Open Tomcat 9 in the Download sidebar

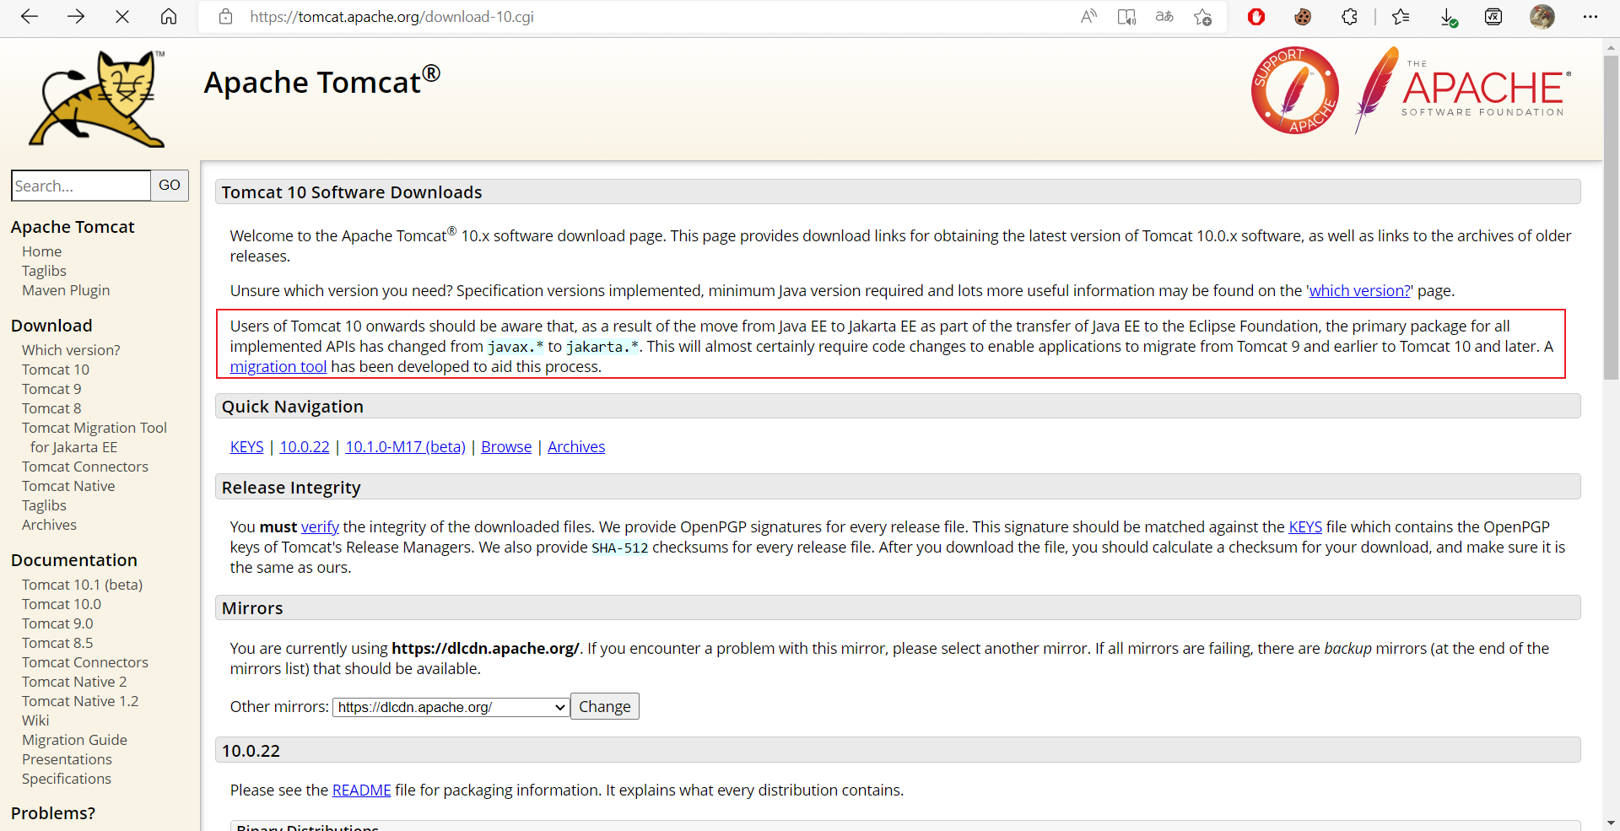(51, 389)
